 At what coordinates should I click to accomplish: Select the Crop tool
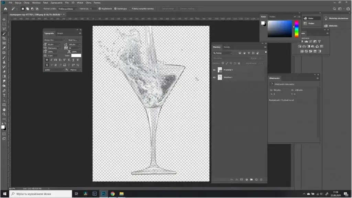(x=4, y=38)
